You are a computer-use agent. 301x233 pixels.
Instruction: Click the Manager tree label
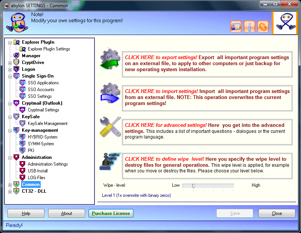[31, 56]
